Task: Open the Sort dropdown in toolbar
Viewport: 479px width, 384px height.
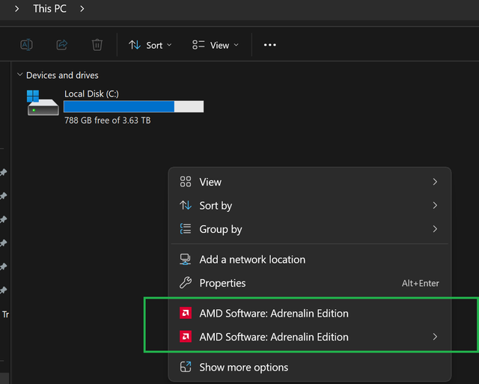Action: (150, 45)
